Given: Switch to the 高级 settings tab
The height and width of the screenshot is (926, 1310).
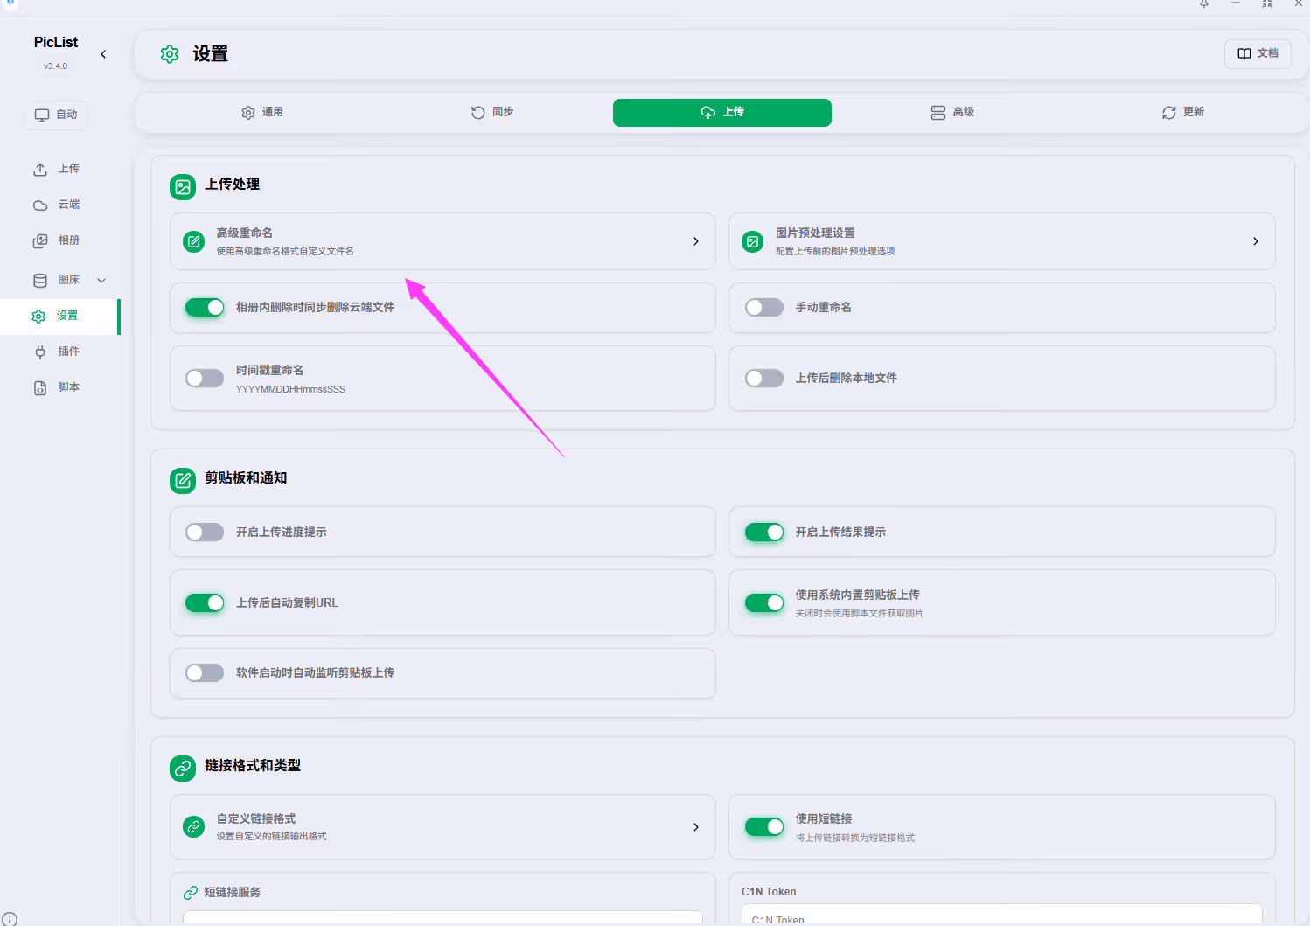Looking at the screenshot, I should tap(952, 113).
